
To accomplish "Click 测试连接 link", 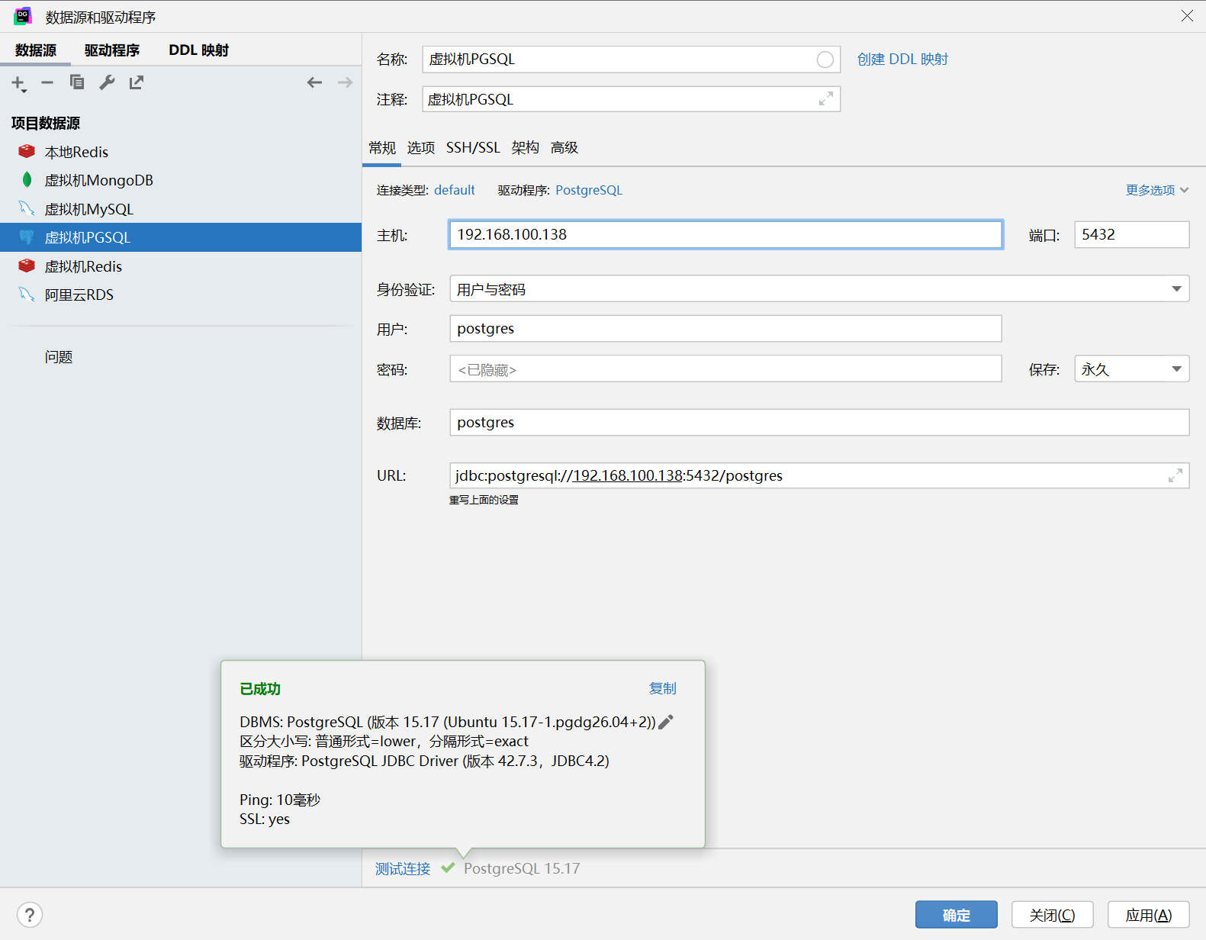I will (403, 868).
